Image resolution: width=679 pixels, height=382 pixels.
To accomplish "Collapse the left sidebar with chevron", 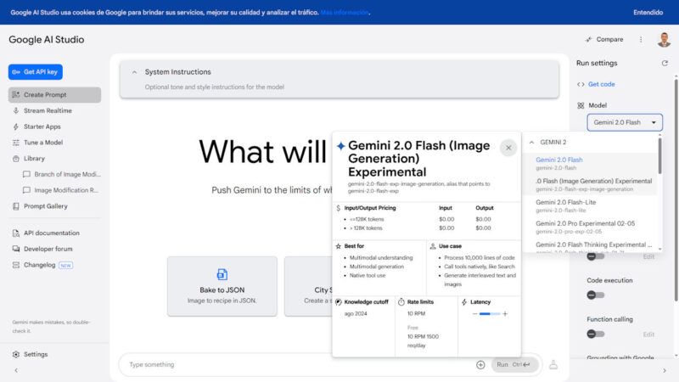I will point(16,371).
